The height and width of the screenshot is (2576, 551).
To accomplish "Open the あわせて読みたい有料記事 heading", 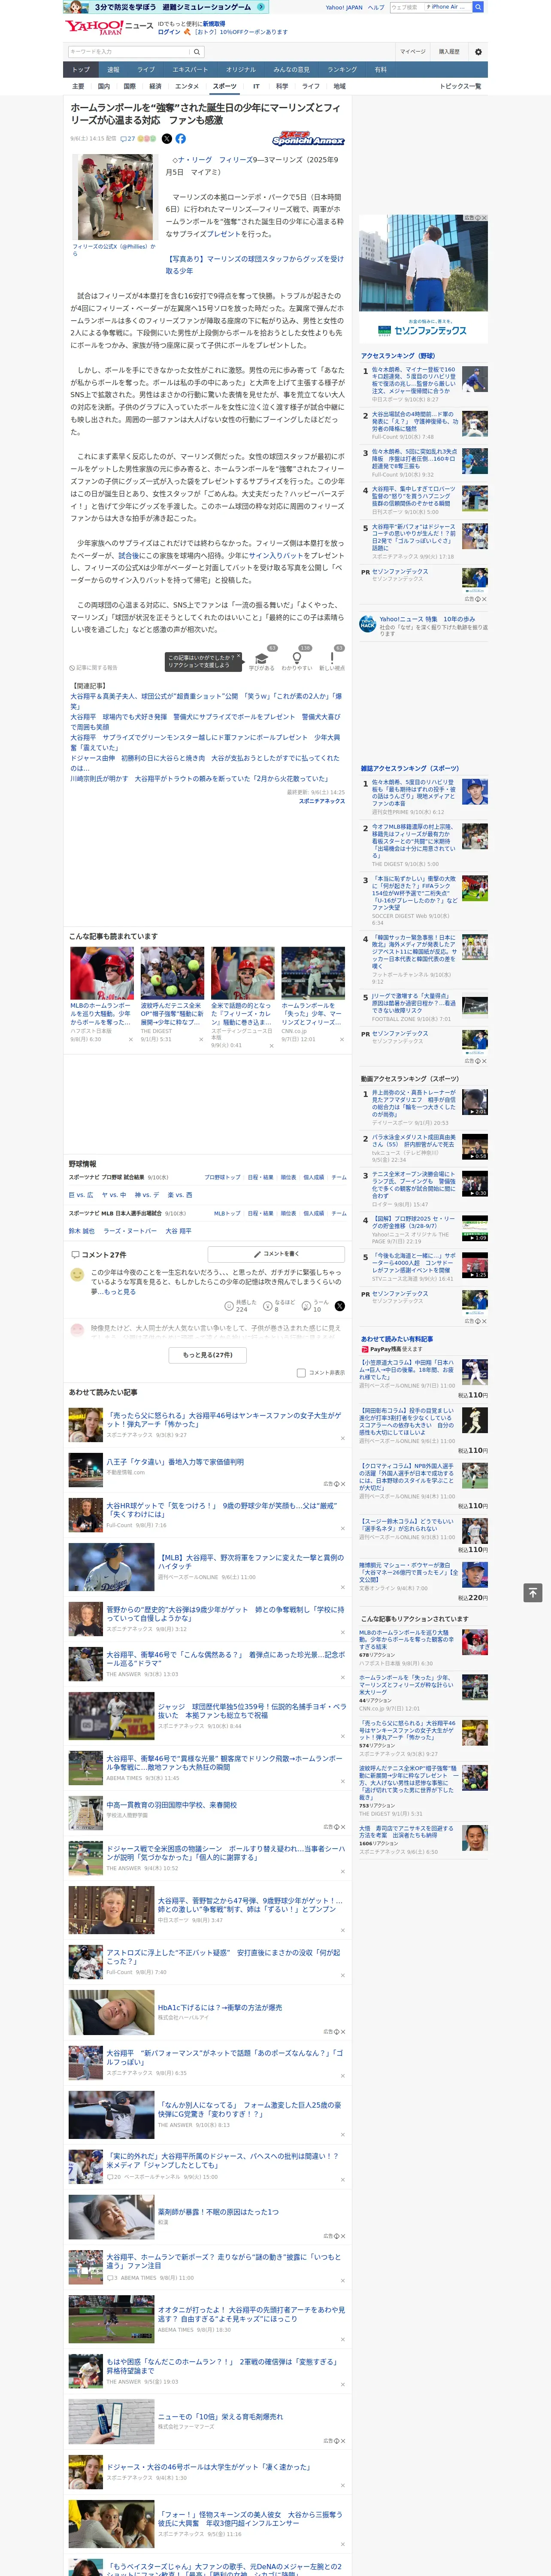I will tap(397, 1339).
